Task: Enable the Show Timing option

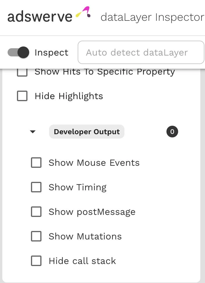Action: [x=36, y=187]
